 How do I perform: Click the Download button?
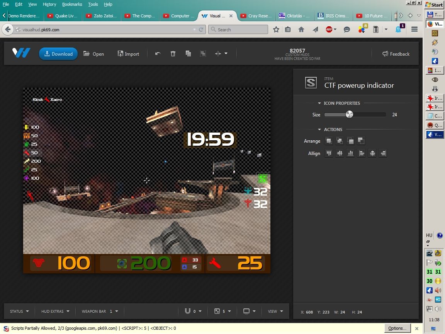(x=58, y=54)
